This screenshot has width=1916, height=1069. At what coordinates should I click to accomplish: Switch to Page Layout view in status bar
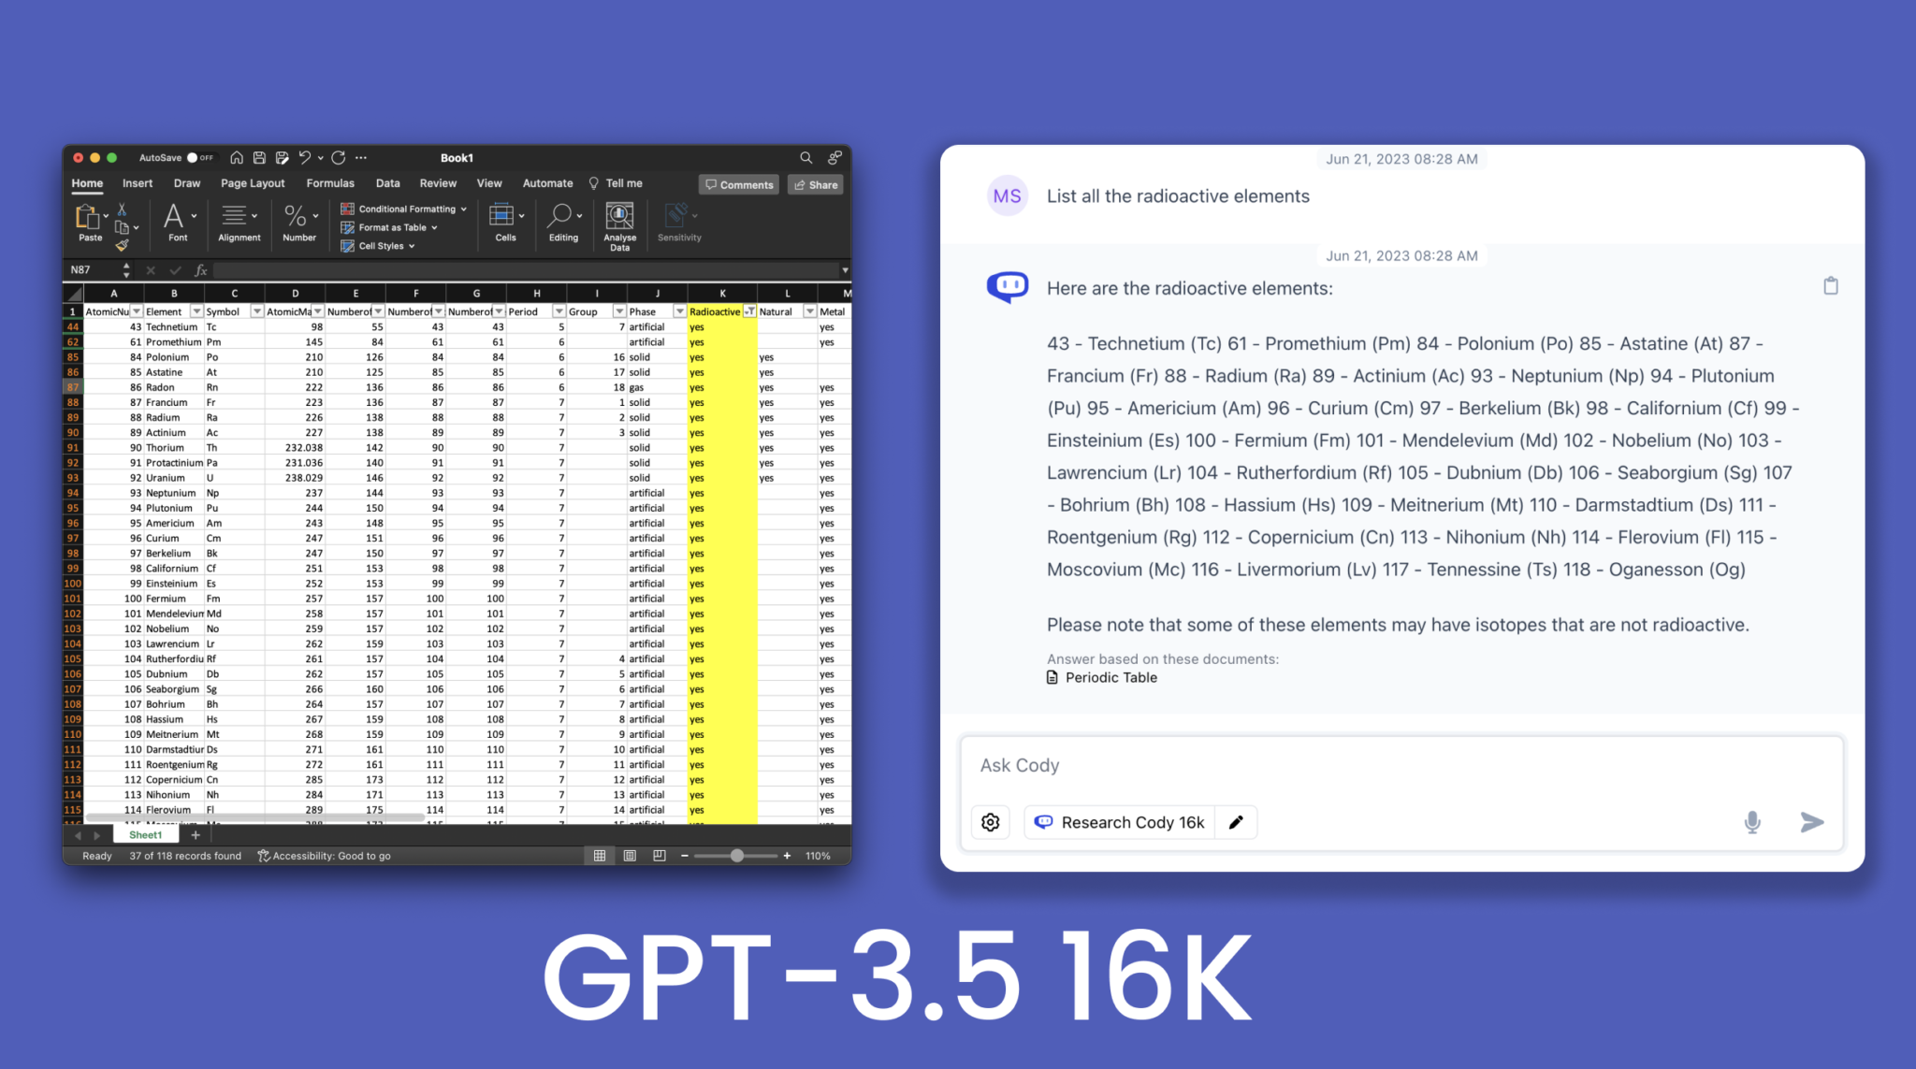pyautogui.click(x=629, y=855)
